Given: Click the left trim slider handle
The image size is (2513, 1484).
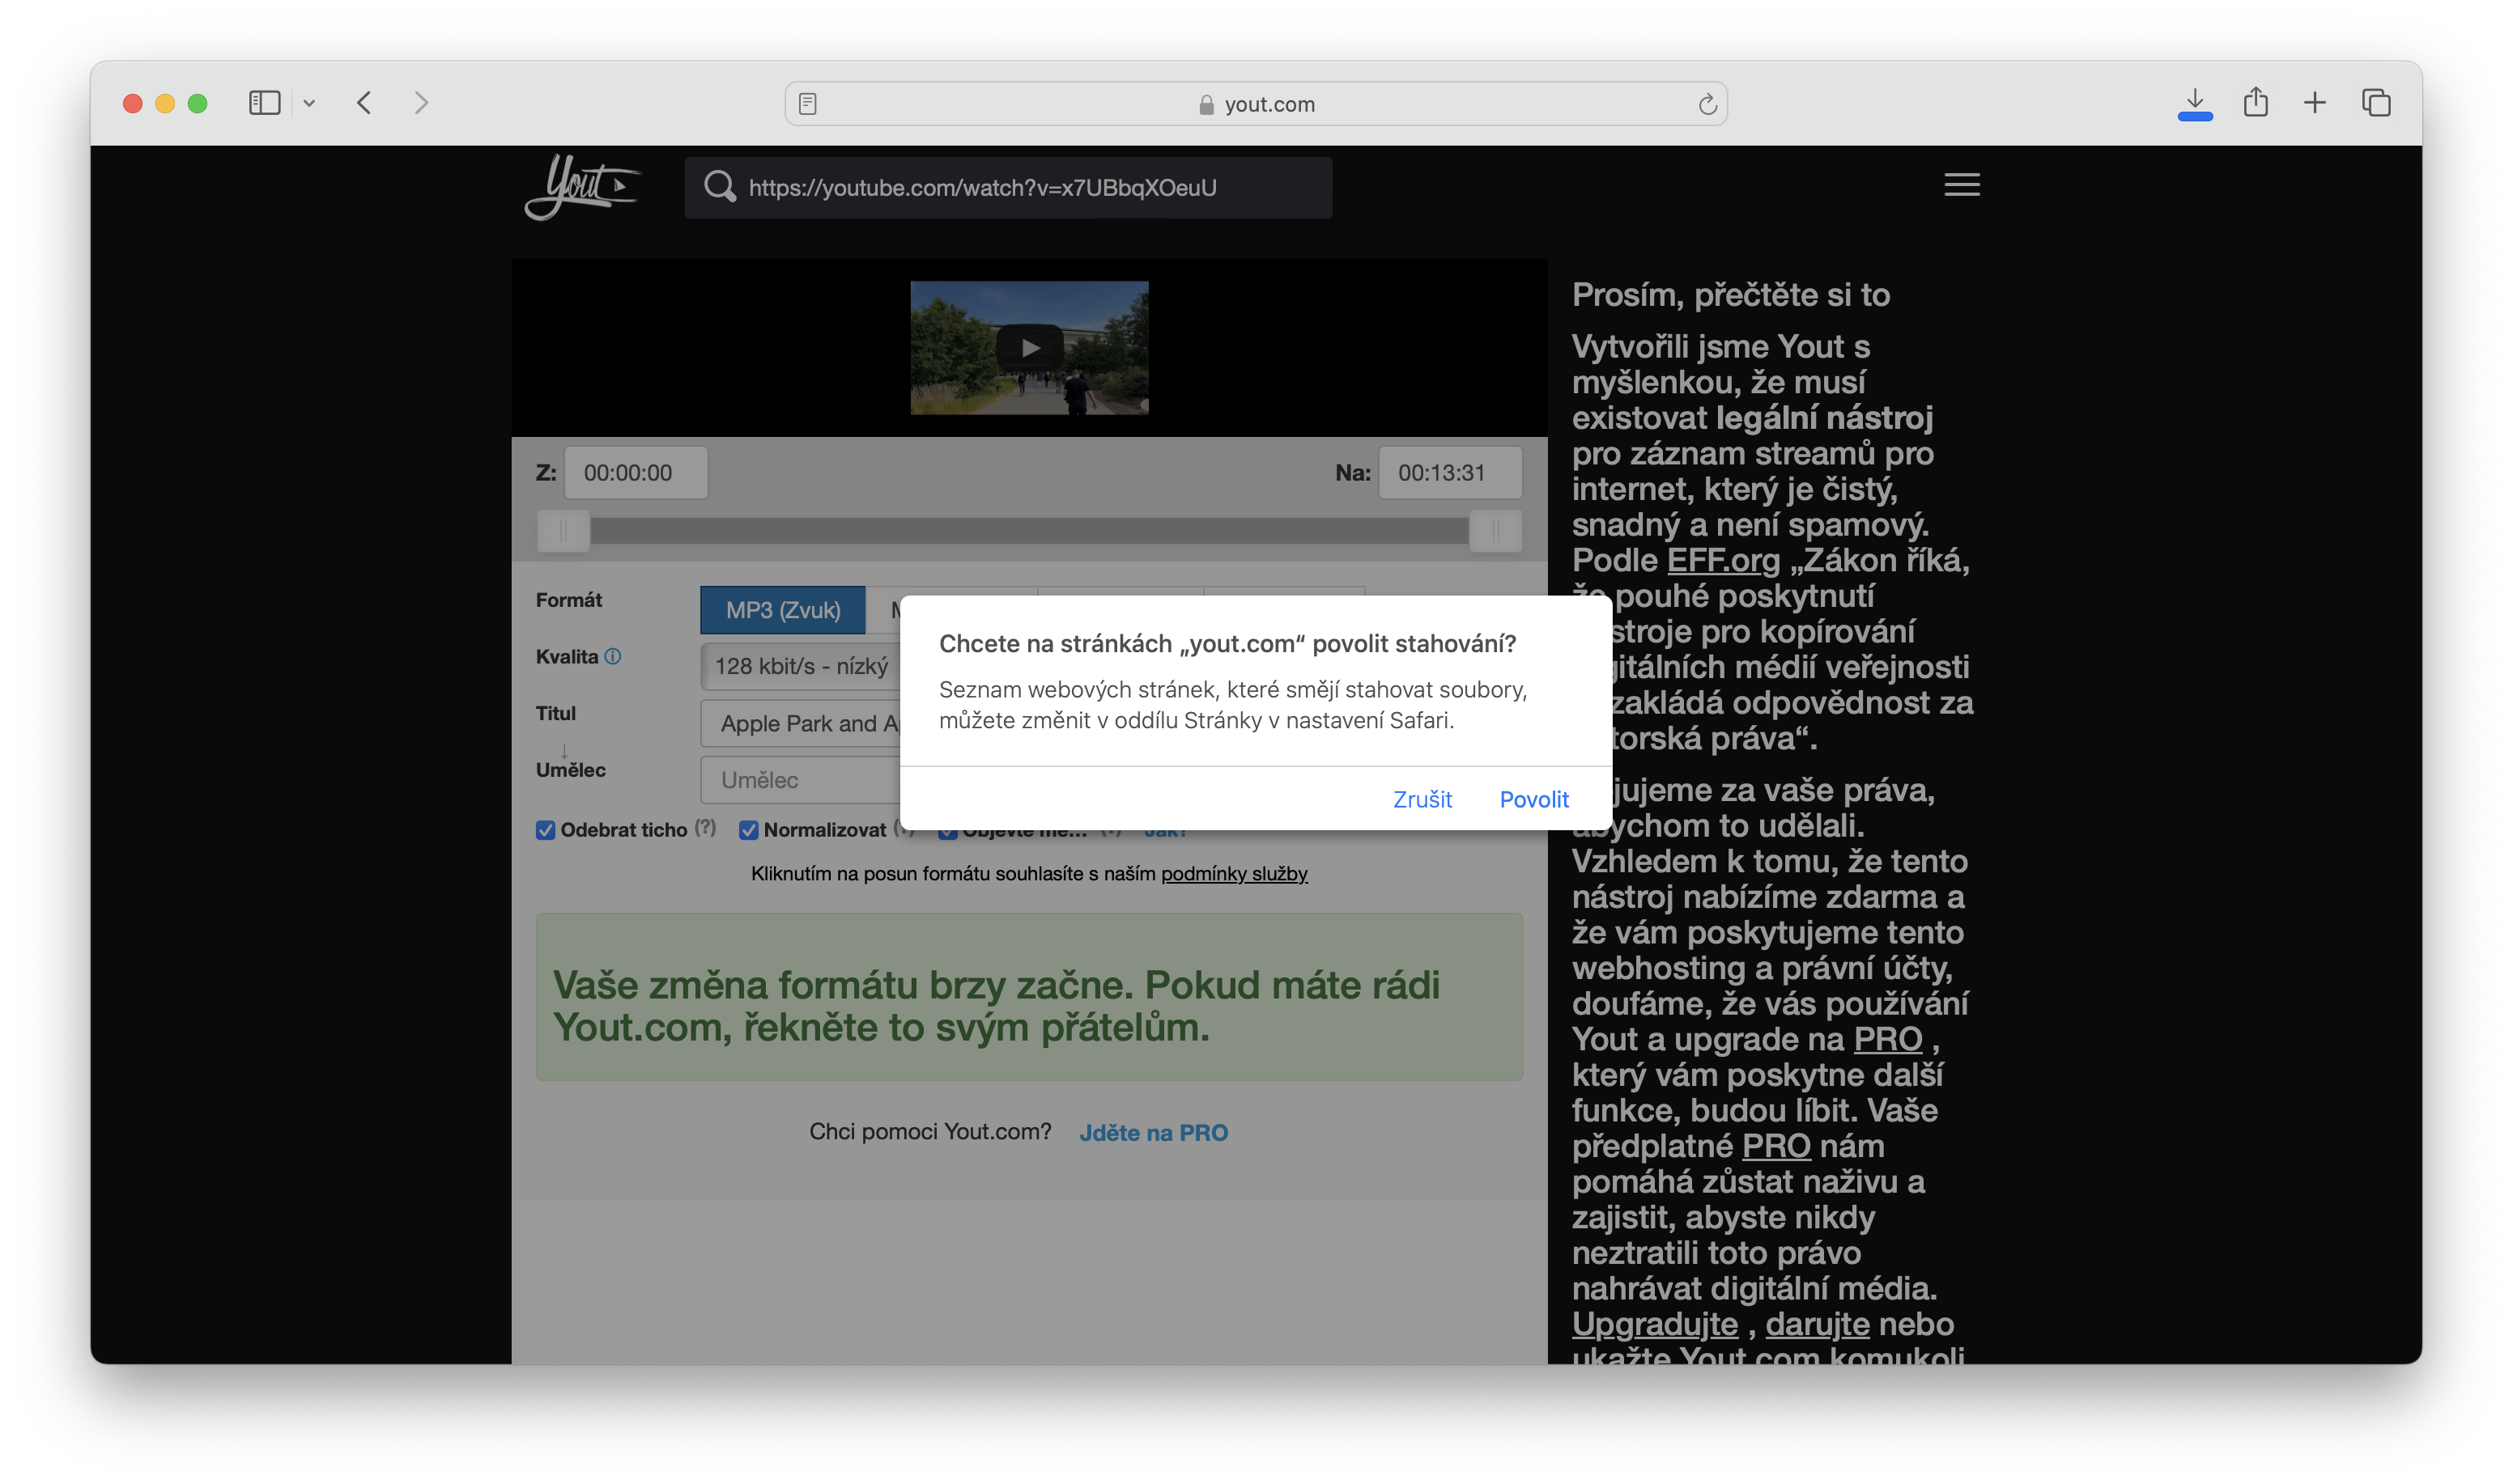Looking at the screenshot, I should (563, 531).
